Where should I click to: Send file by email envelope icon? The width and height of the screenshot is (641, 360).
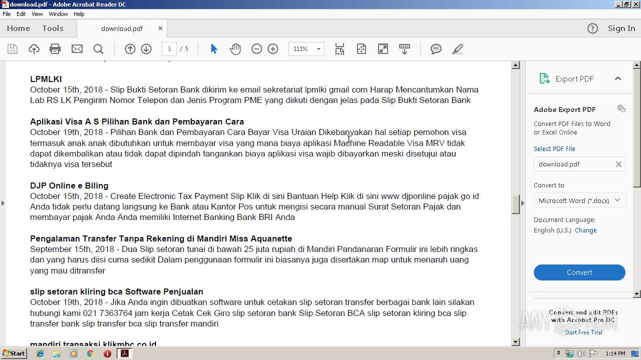77,49
